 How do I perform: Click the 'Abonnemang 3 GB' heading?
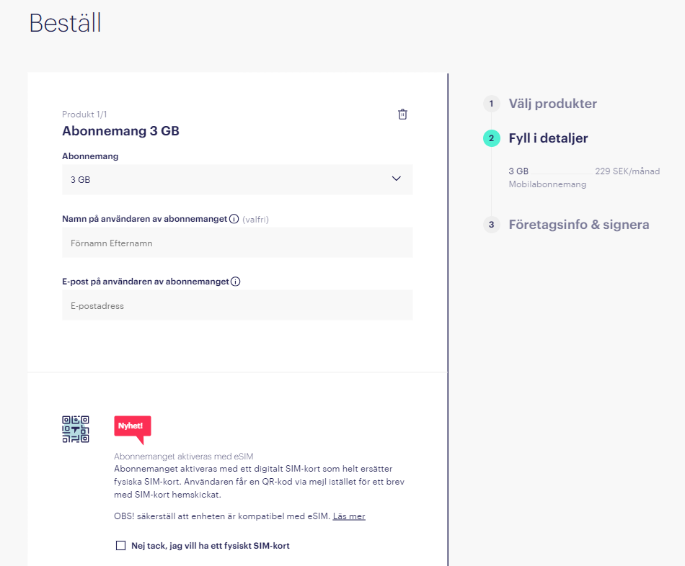pyautogui.click(x=120, y=131)
